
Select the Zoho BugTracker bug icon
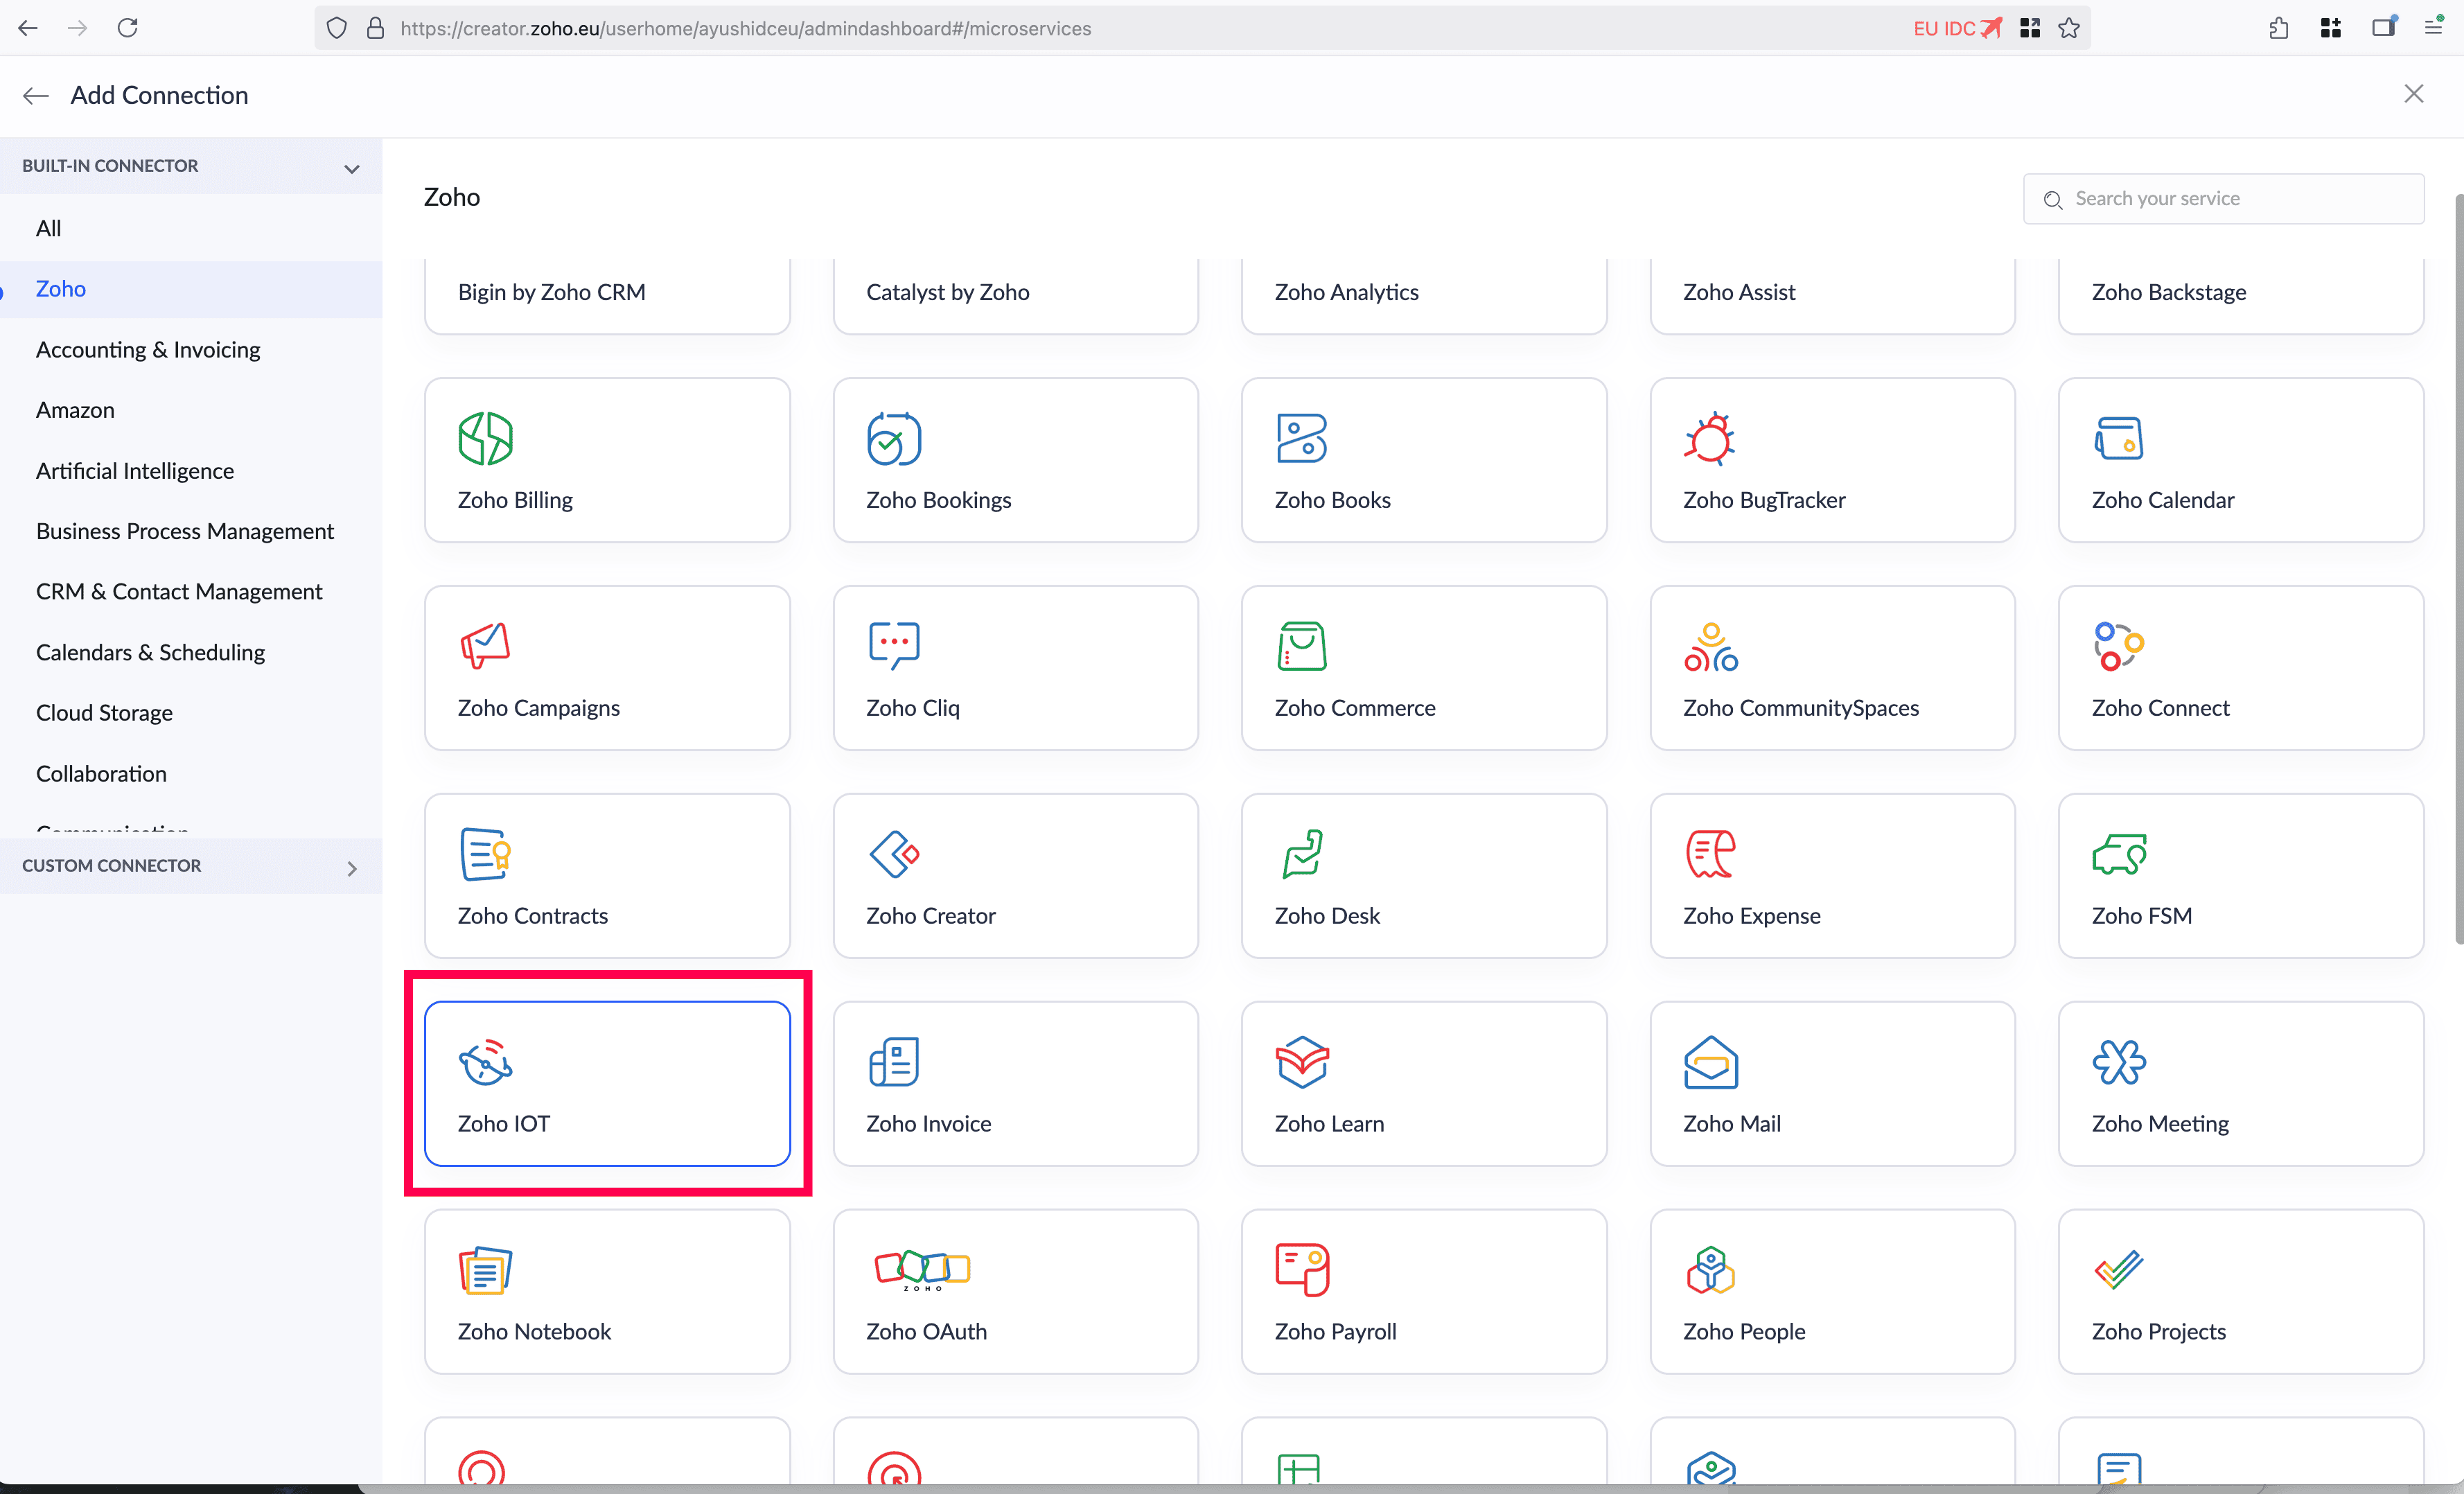(1709, 438)
